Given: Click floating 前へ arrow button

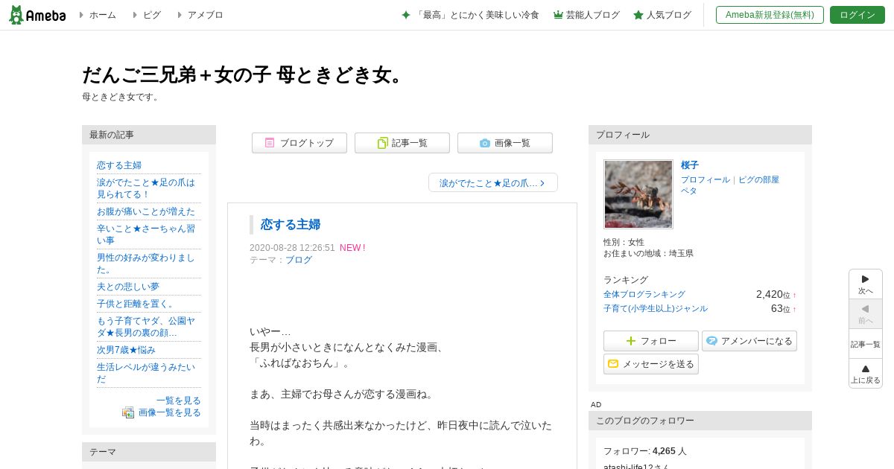Looking at the screenshot, I should coord(866,314).
